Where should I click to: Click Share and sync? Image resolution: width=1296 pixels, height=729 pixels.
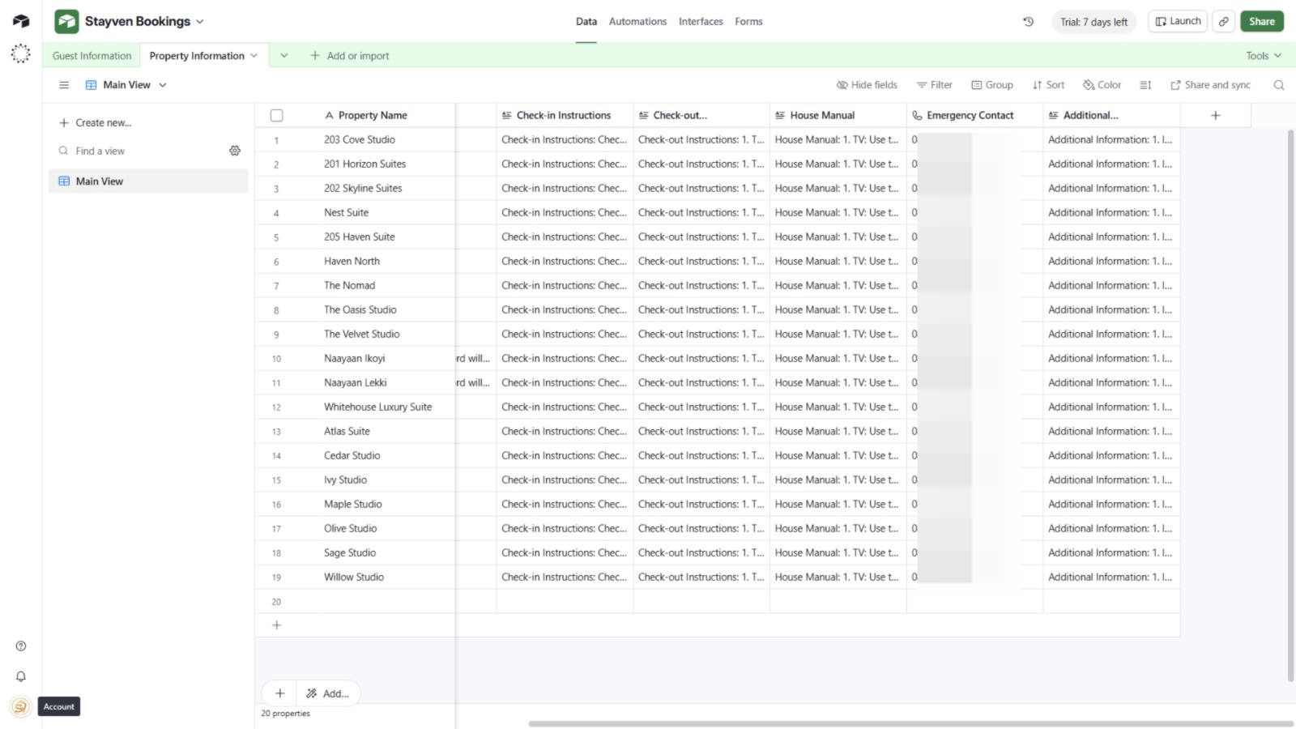pyautogui.click(x=1210, y=85)
